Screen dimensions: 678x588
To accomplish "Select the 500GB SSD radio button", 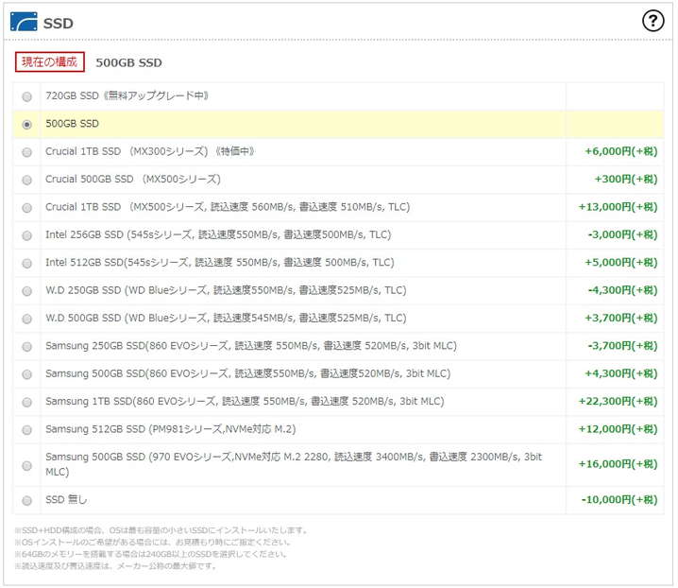I will click(26, 124).
